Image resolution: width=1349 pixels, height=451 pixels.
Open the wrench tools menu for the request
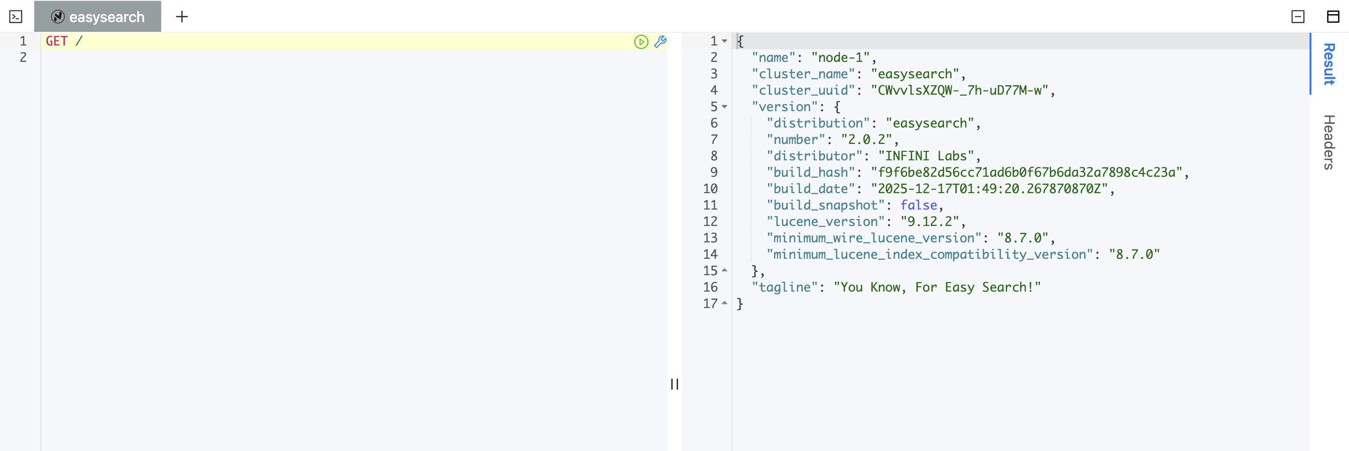pyautogui.click(x=660, y=42)
